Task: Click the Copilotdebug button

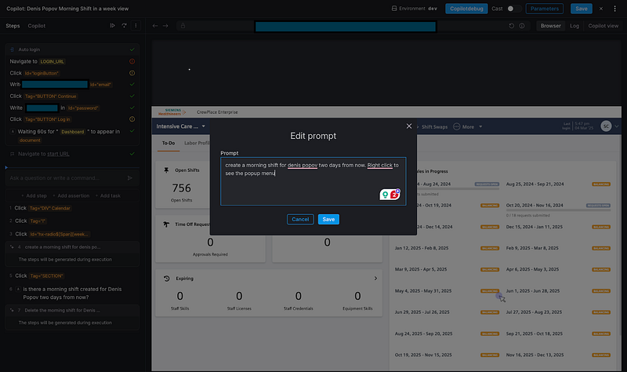Action: [x=466, y=9]
